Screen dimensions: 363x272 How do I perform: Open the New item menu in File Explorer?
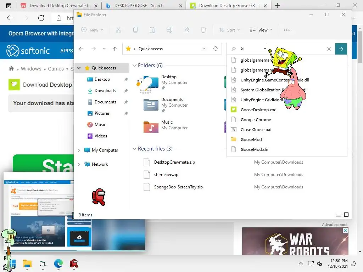(x=92, y=30)
